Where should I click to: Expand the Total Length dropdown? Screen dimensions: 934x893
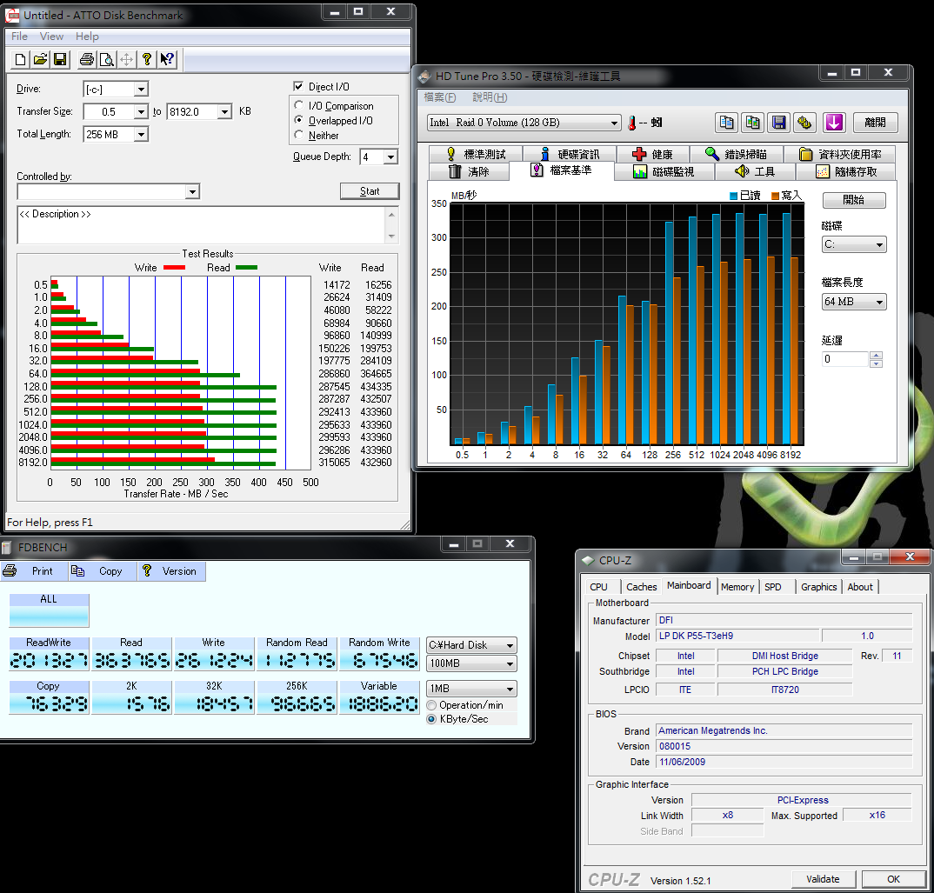(x=140, y=135)
